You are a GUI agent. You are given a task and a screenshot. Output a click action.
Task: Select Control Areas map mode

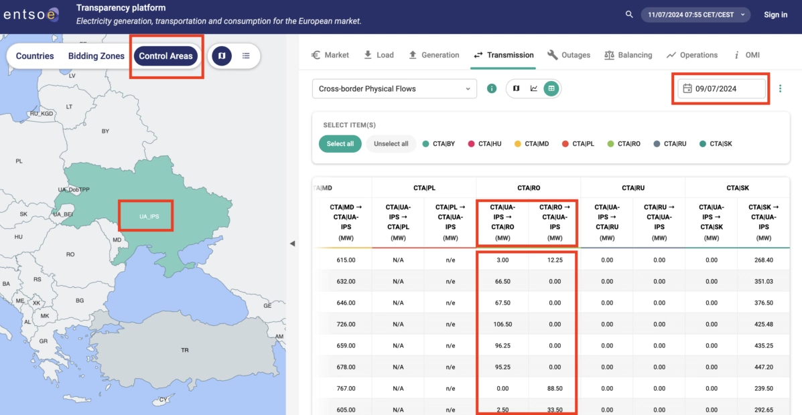(x=165, y=56)
